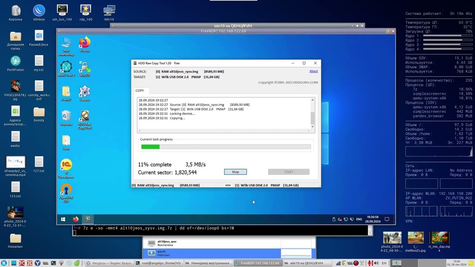Image resolution: width=475 pixels, height=267 pixels.
Task: Launch Firefox from the Windows remote desktop
Action: [85, 44]
